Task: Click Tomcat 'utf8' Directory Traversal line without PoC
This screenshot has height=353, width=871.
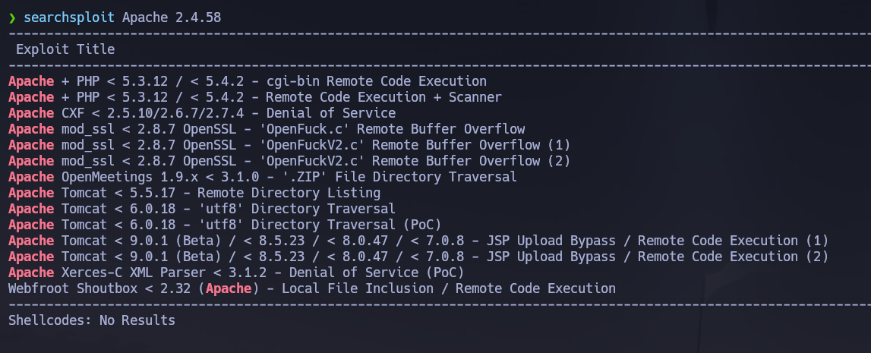Action: click(202, 209)
